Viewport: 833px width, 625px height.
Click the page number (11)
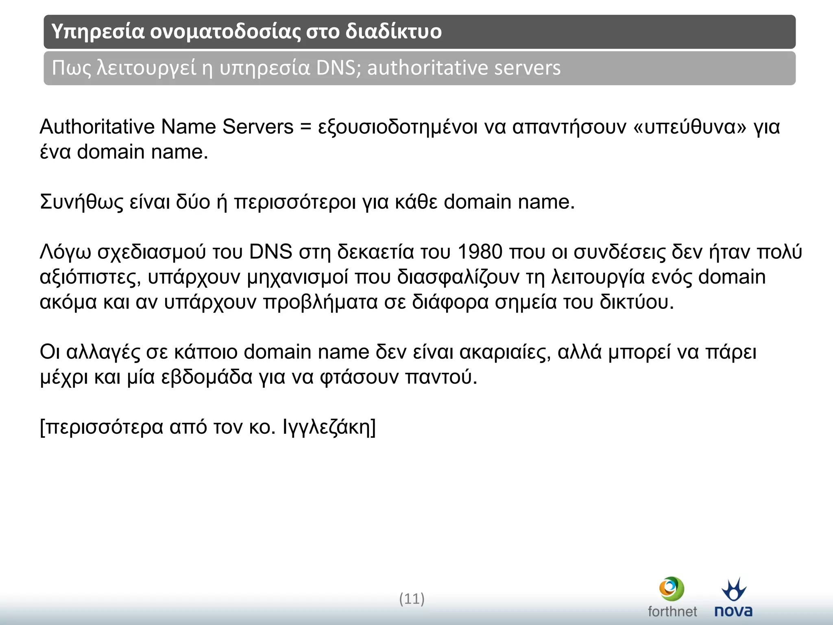412,599
